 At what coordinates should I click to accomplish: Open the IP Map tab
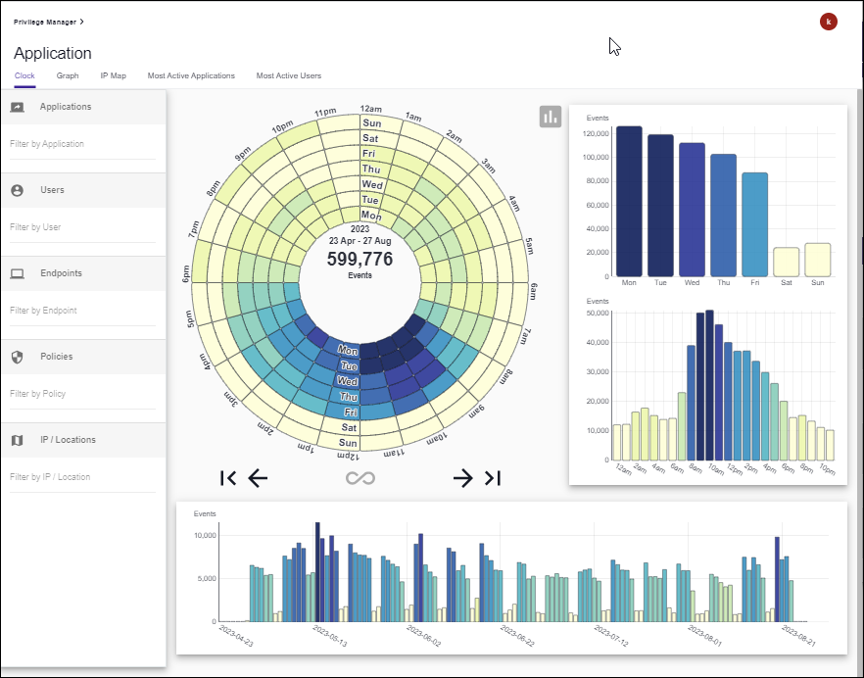pos(113,75)
